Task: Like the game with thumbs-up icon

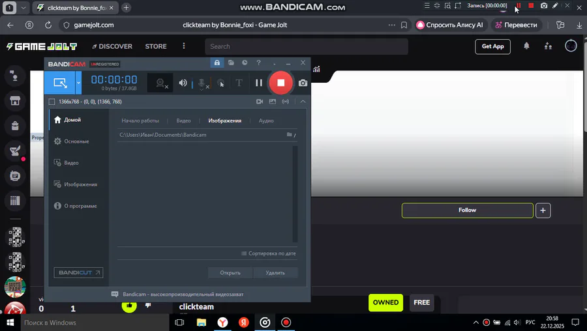Action: (129, 306)
